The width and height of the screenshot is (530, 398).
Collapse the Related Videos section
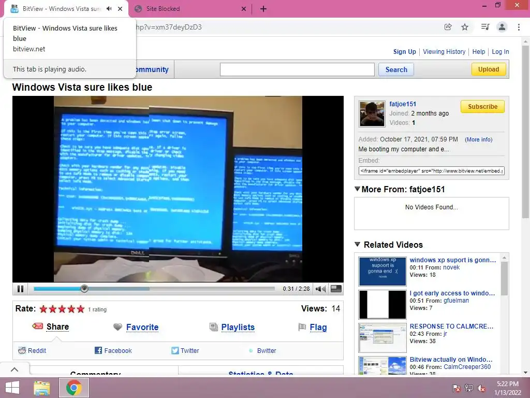(357, 244)
